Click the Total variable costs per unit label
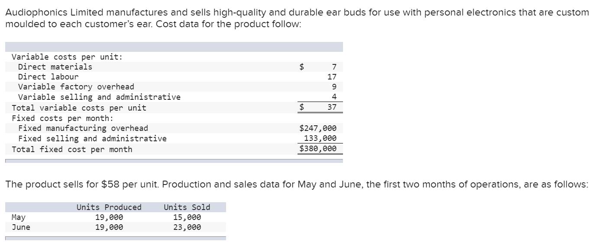Viewport: 615px width, 245px height. point(79,108)
